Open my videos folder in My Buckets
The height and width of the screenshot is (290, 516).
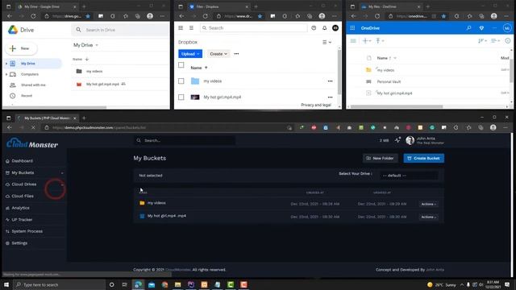pyautogui.click(x=156, y=203)
